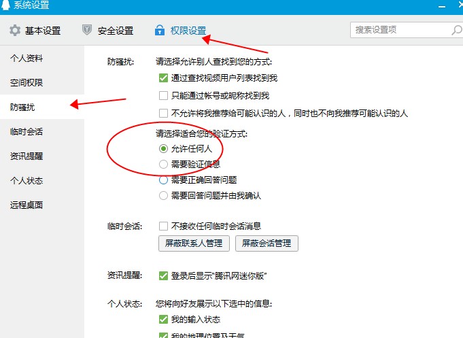Viewport: 463px width, 338px height.
Task: Toggle 登录后显示"腾讯网迷你版" checkbox
Action: 163,275
